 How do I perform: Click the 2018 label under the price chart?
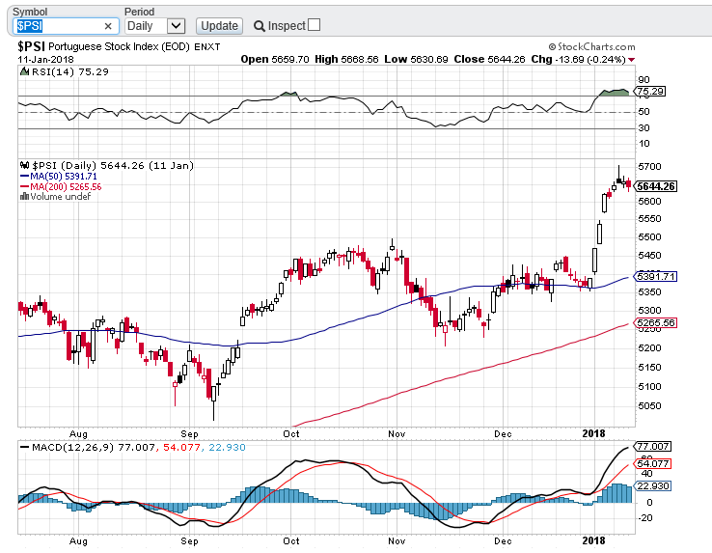pos(593,434)
